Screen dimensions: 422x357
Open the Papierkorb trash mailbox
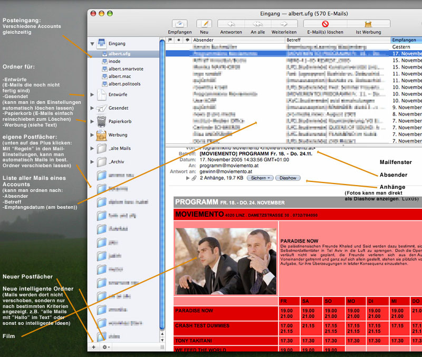(x=120, y=121)
